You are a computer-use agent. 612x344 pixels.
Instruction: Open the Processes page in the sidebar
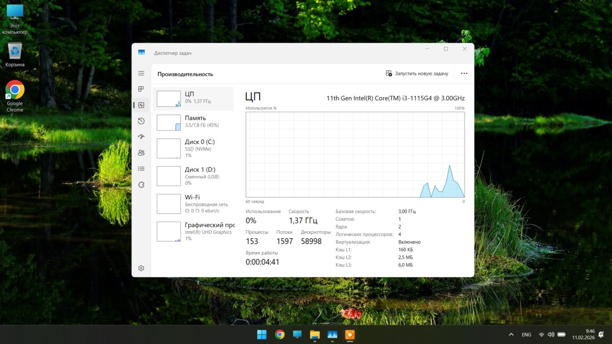pyautogui.click(x=141, y=89)
